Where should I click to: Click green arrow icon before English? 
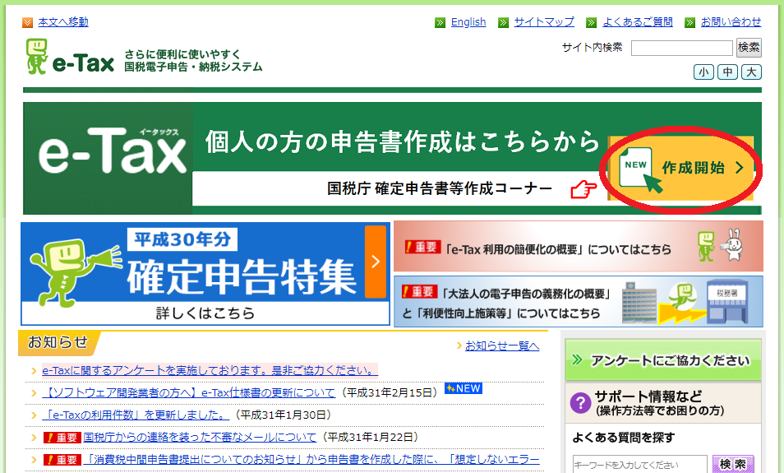point(440,22)
